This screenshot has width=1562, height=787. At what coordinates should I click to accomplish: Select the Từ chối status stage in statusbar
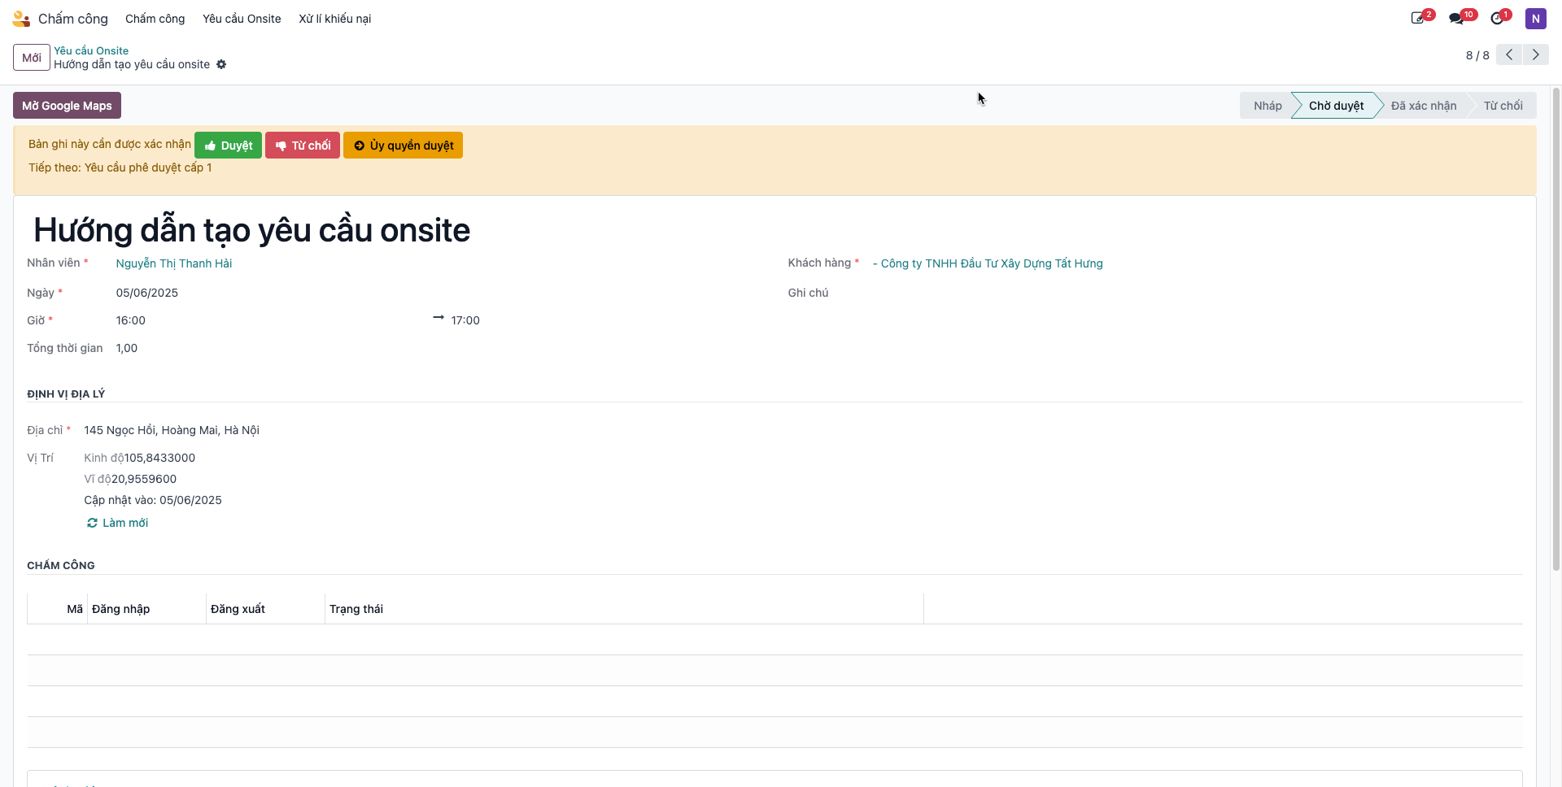1503,106
